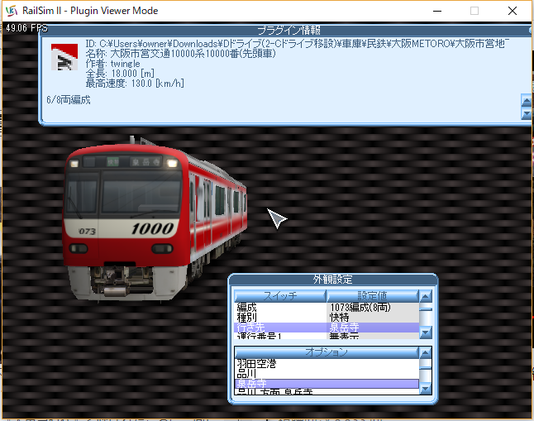534x421 pixels.
Task: Click scroll-up arrow of the オプション list
Action: click(426, 352)
